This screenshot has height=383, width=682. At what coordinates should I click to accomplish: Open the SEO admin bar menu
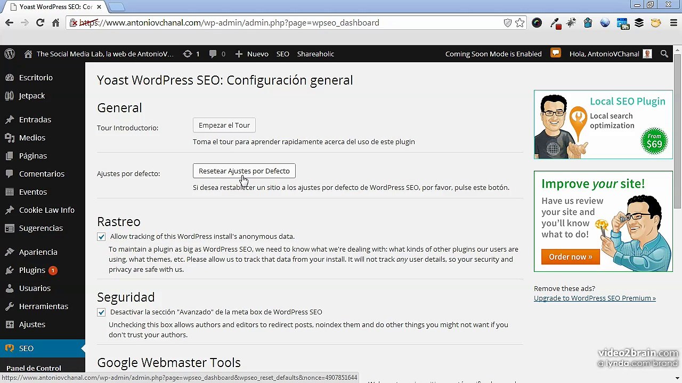(283, 54)
